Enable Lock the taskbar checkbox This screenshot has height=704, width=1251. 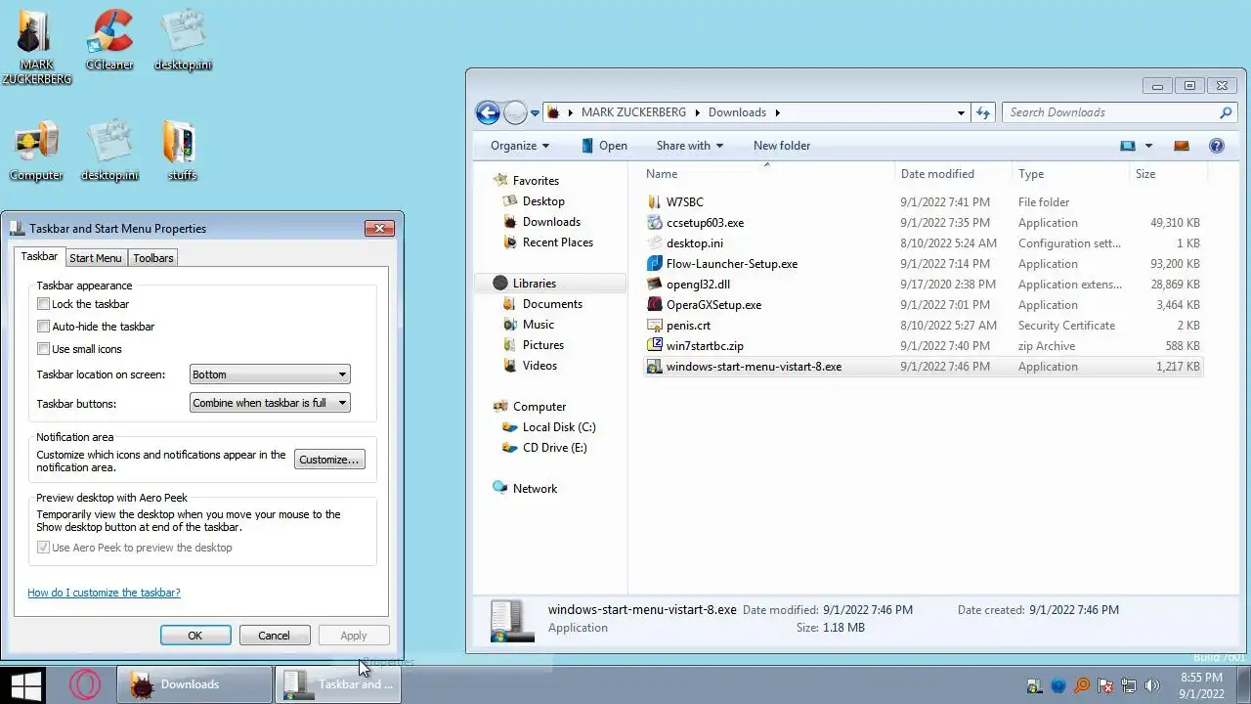click(x=43, y=304)
